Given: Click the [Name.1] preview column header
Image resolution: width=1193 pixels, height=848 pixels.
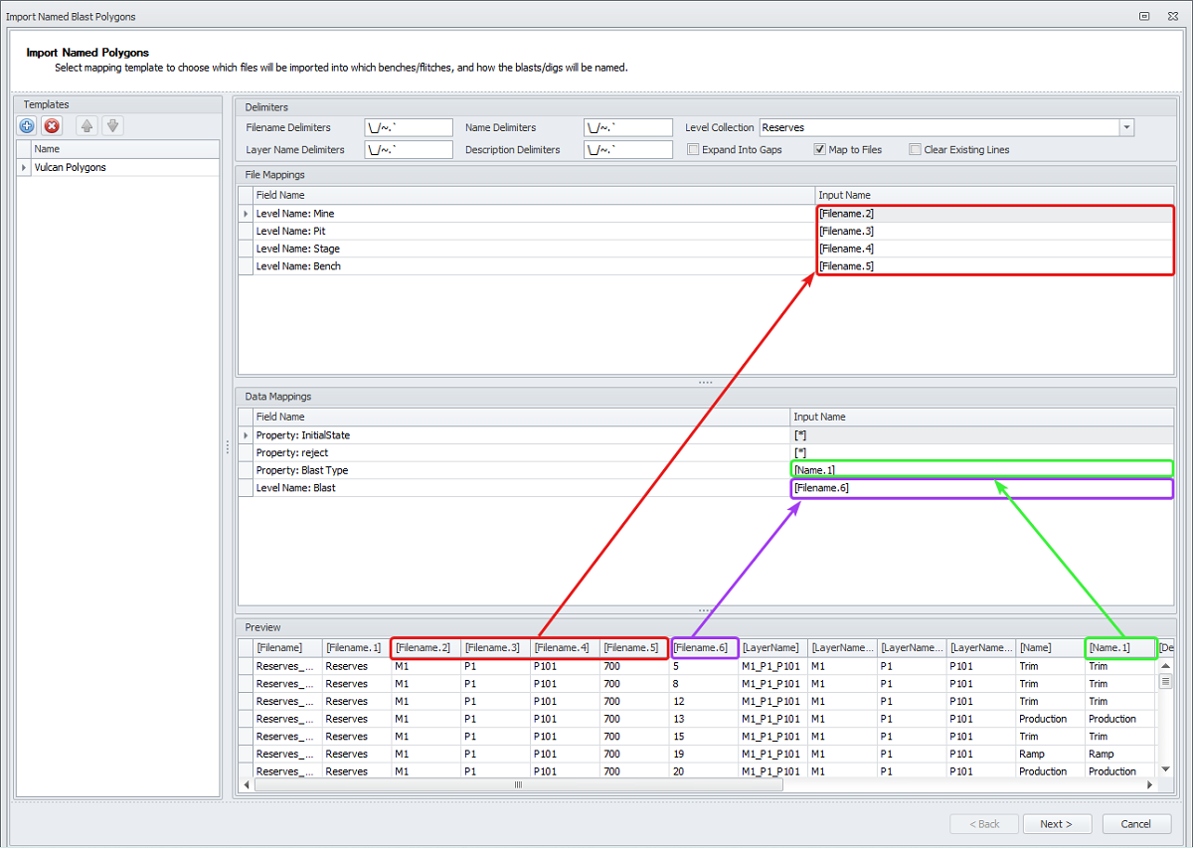Looking at the screenshot, I should [1120, 648].
